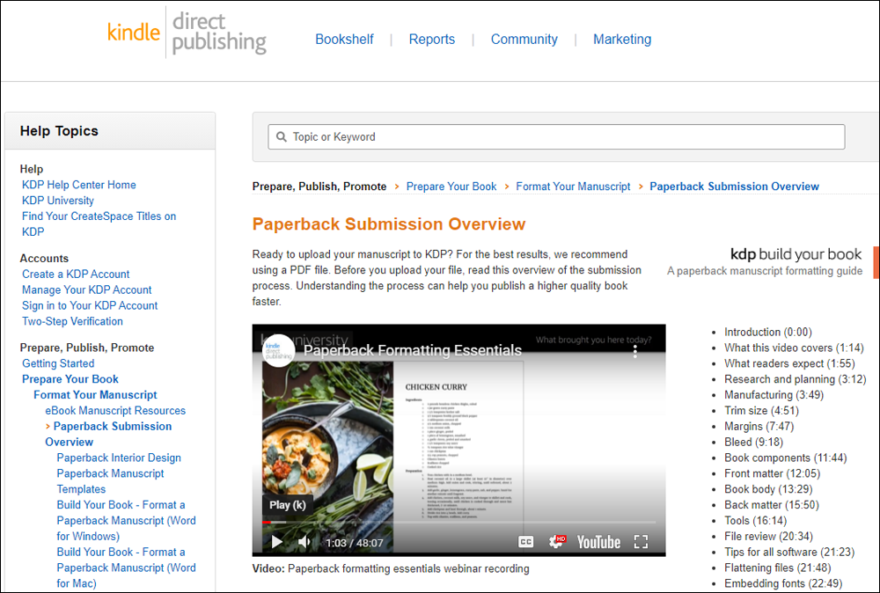Click the 1:03 / 48:07 video time display
Viewport: 880px width, 593px height.
pyautogui.click(x=354, y=543)
